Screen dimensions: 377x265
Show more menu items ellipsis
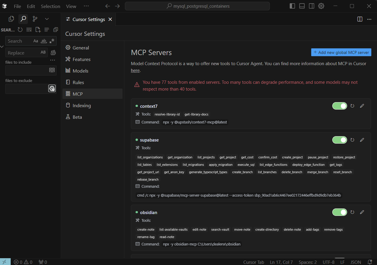click(x=86, y=6)
